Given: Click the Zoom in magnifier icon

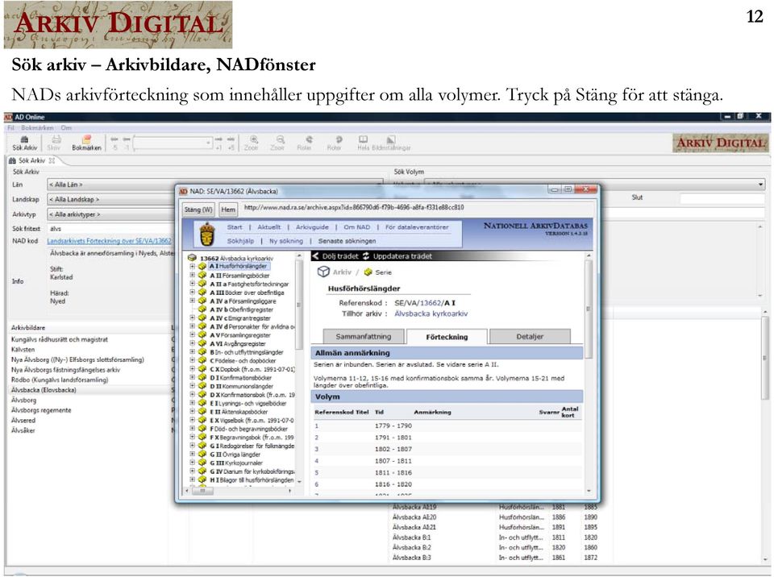Looking at the screenshot, I should point(253,139).
